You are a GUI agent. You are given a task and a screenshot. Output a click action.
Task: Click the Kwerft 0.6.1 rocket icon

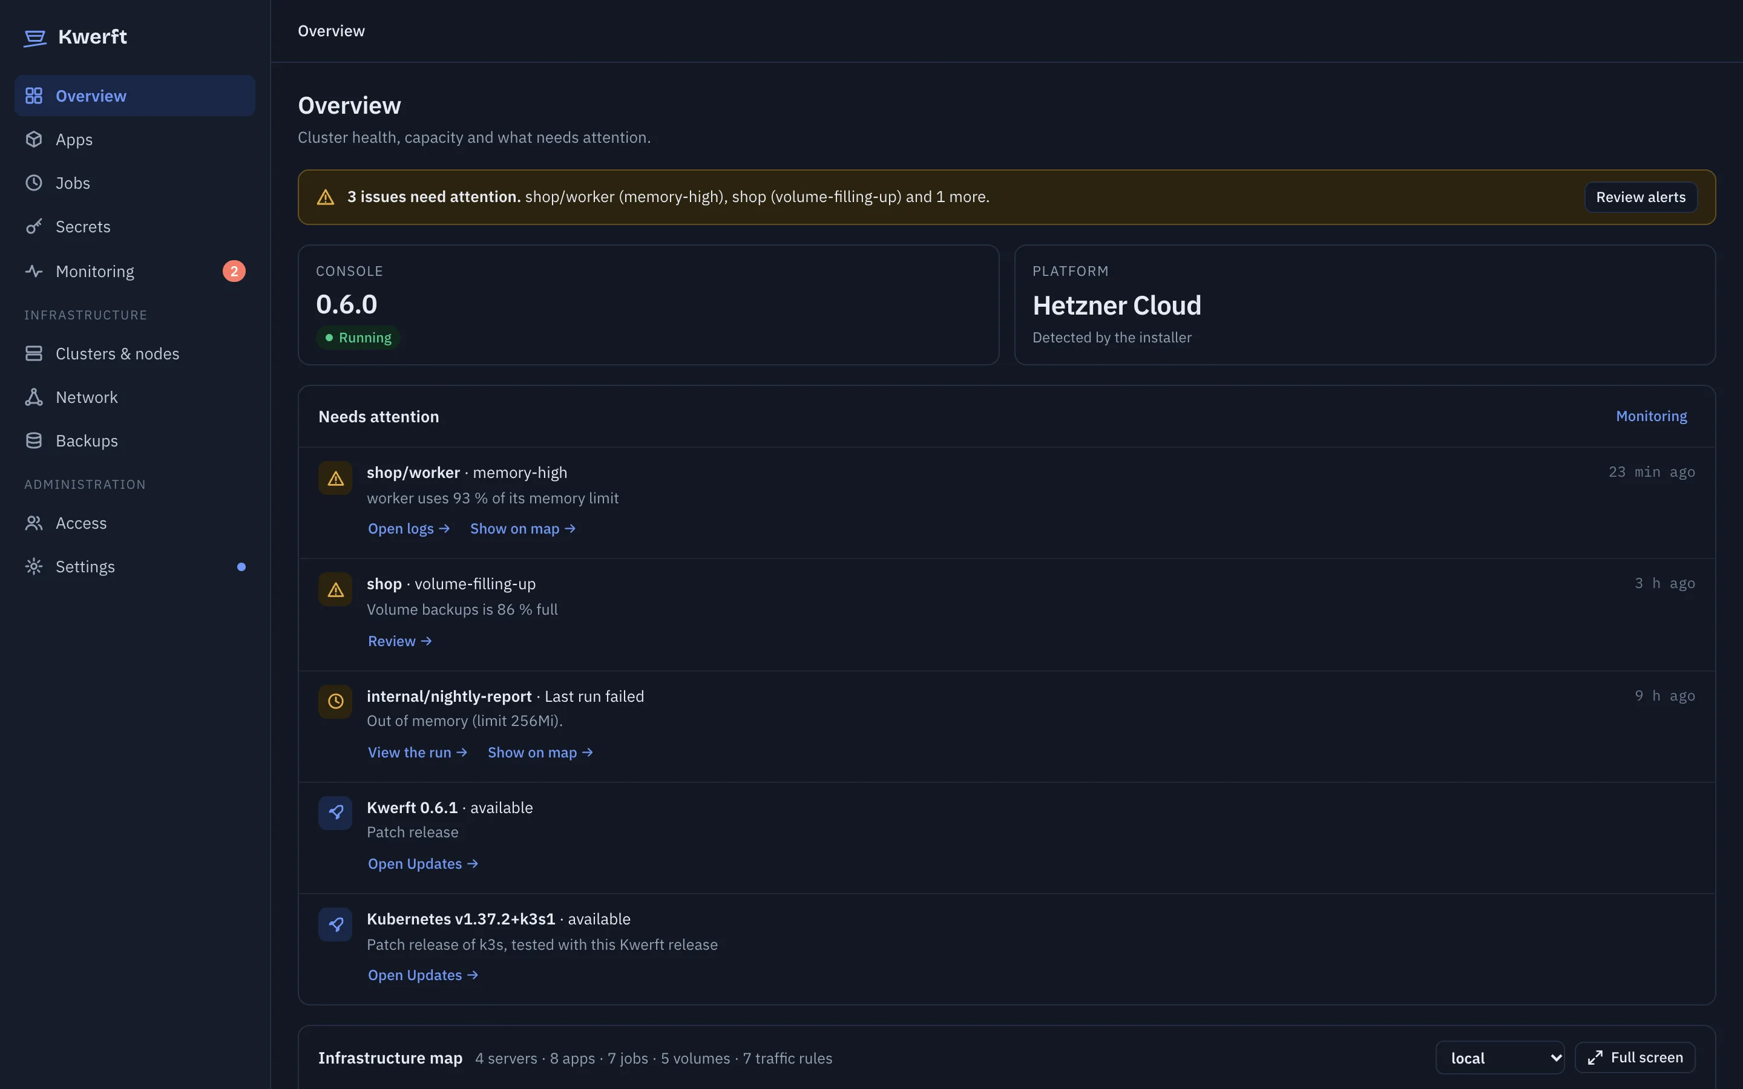pos(336,813)
